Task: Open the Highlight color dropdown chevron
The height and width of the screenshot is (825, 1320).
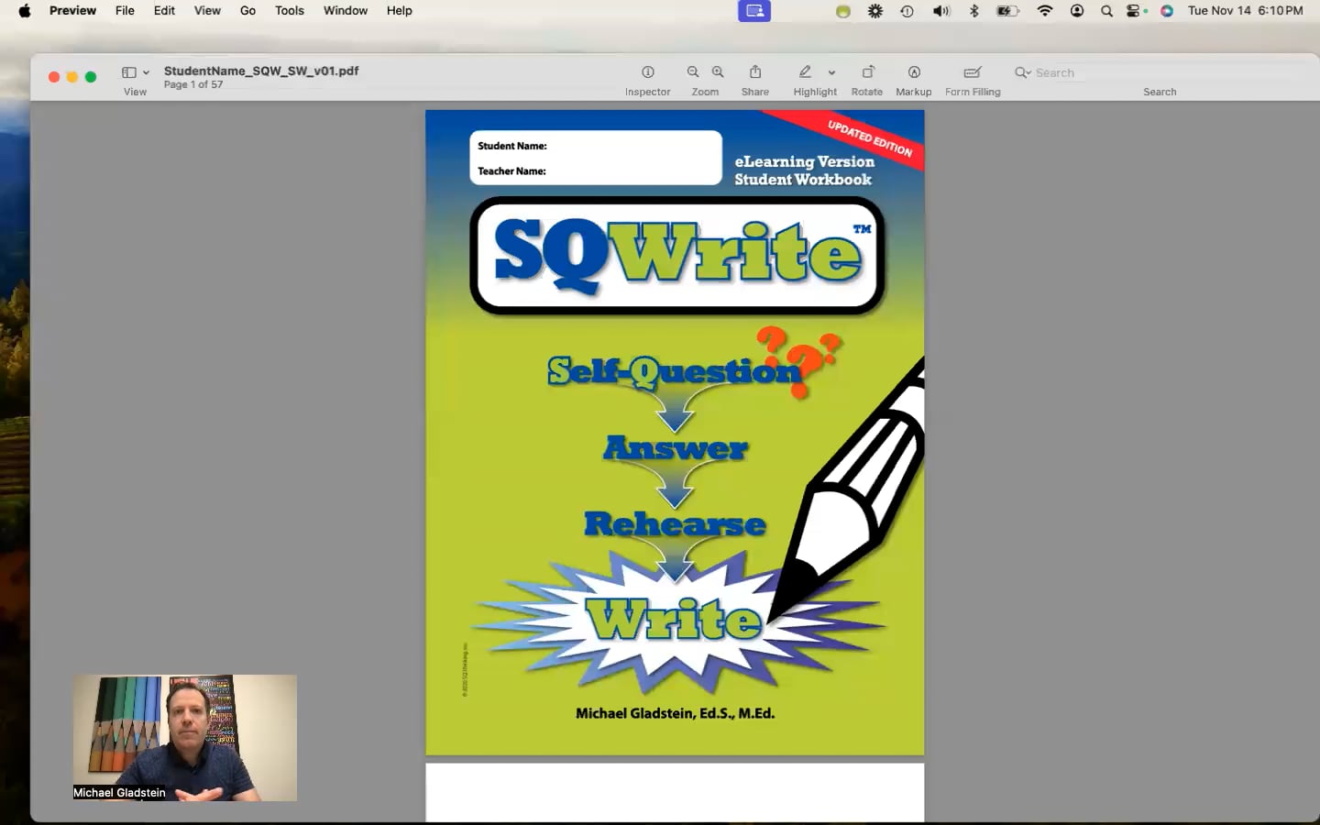Action: click(x=831, y=71)
